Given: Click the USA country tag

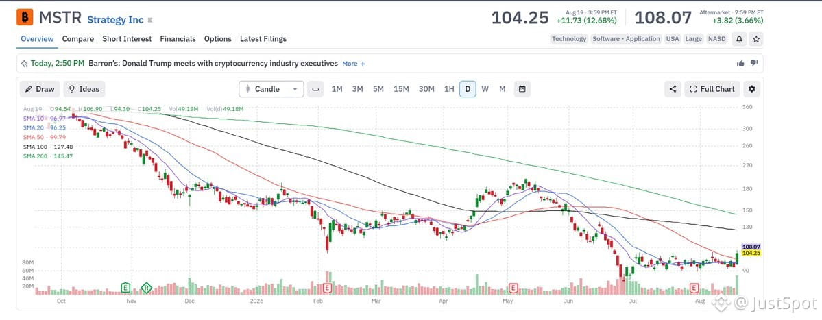Looking at the screenshot, I should [x=672, y=39].
